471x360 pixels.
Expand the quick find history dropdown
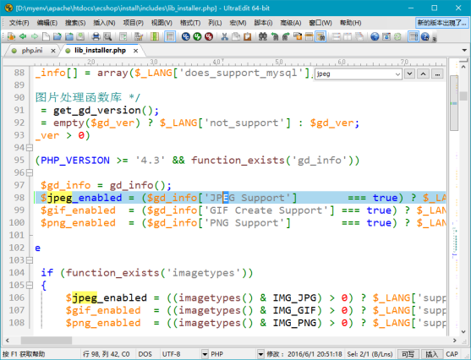397,74
